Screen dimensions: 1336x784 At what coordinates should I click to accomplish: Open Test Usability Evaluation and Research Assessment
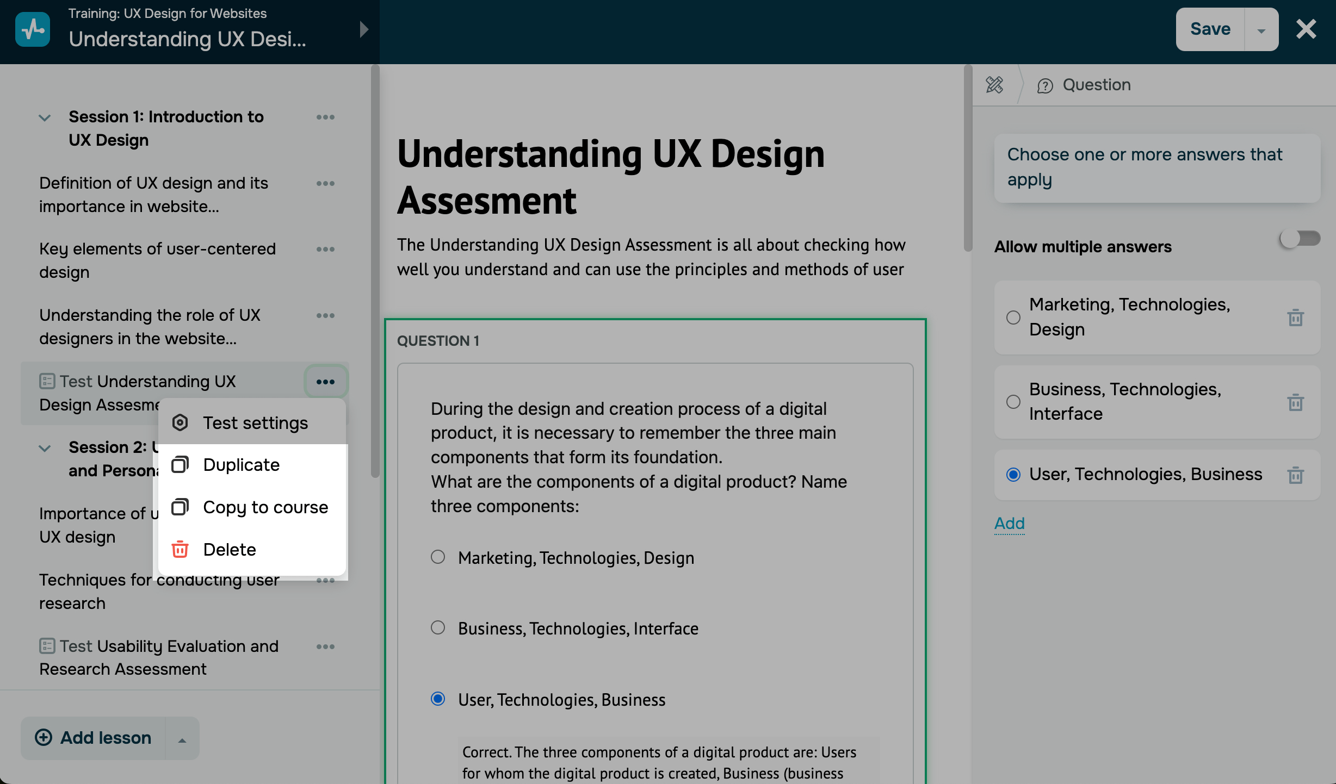coord(159,658)
